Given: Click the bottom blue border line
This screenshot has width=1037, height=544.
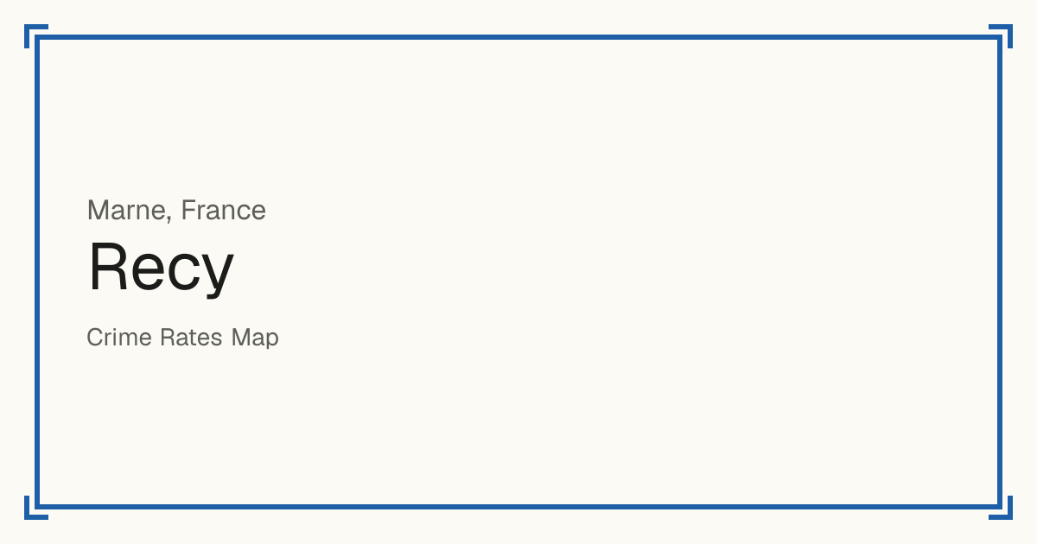Looking at the screenshot, I should point(518,507).
